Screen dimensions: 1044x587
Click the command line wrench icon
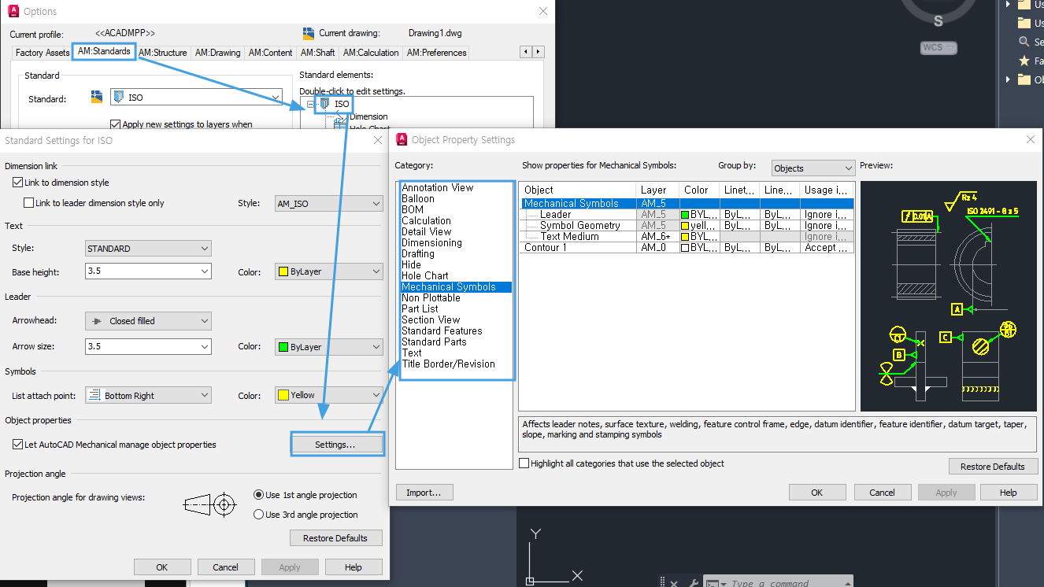tap(694, 583)
